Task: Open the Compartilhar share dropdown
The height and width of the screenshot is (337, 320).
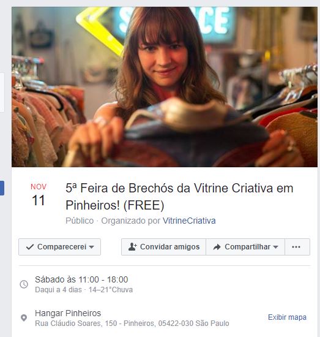Action: 245,247
